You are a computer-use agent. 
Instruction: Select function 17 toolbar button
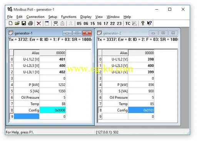point(106,23)
